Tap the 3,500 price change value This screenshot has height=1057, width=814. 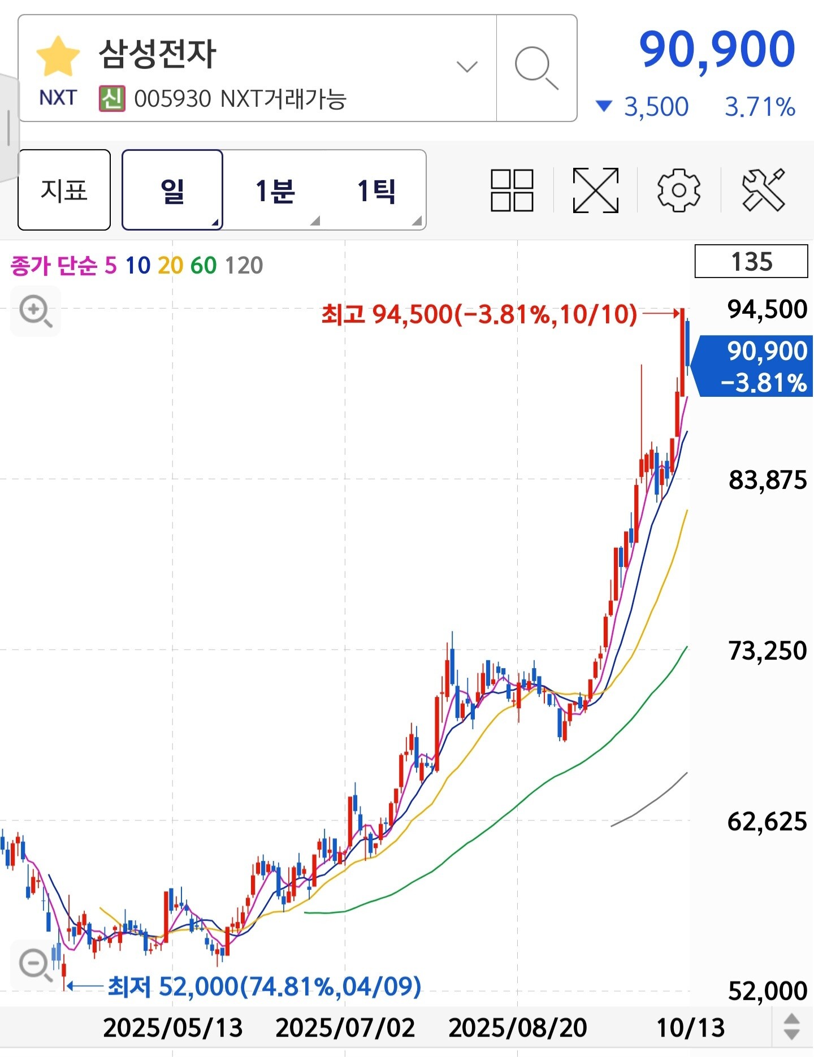click(656, 107)
